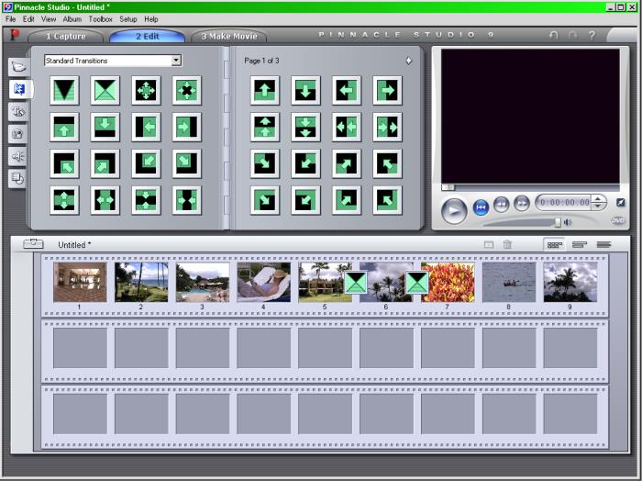Select the push up arrow transition, page one
The width and height of the screenshot is (642, 481).
click(64, 127)
